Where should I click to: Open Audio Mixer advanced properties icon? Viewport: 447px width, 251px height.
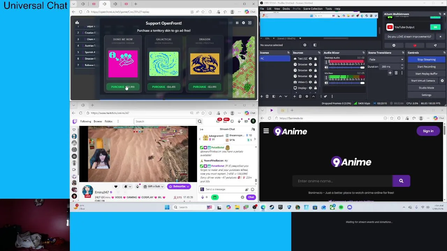coord(325,97)
